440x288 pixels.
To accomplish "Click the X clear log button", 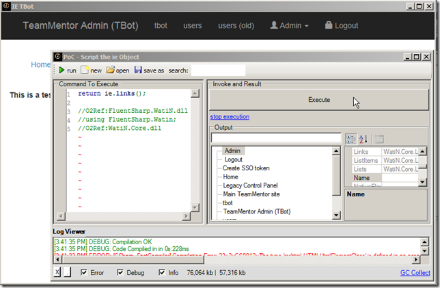I will 57,273.
